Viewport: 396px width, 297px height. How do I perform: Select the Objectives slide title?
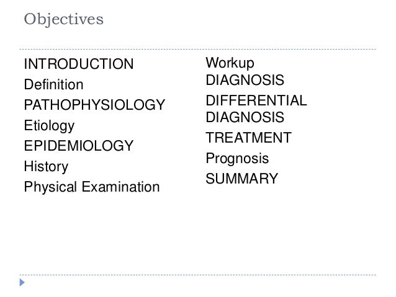pyautogui.click(x=64, y=19)
